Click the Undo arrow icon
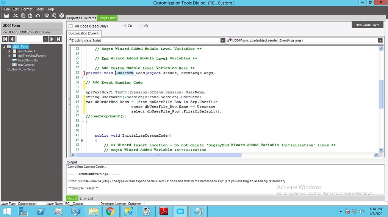Viewport: 388px width, 217px height. click(x=38, y=15)
